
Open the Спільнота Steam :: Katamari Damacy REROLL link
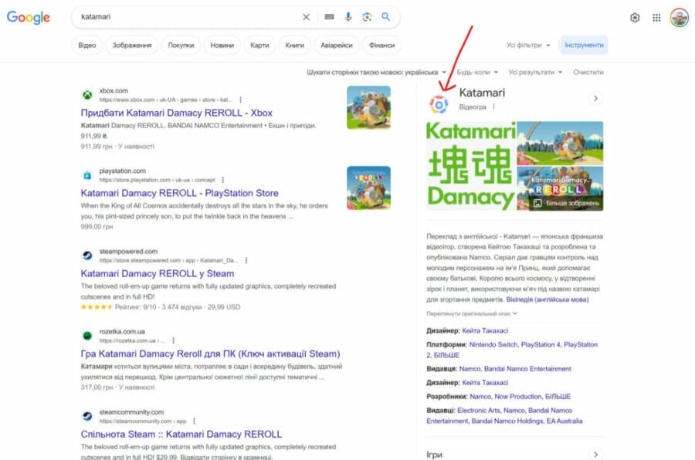181,435
